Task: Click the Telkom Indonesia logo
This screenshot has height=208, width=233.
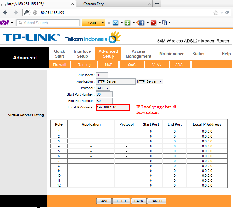Action: pos(93,37)
